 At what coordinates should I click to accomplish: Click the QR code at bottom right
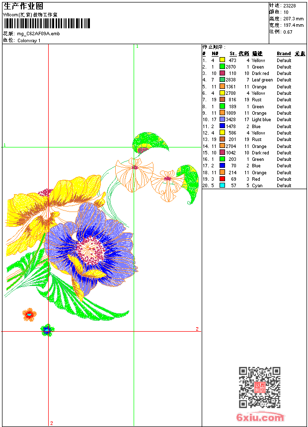point(260,387)
